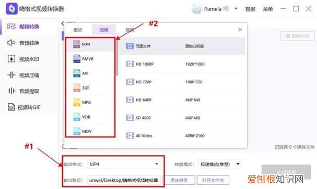Switch to the 最近 recent tab
The height and width of the screenshot is (189, 317).
[x=78, y=30]
